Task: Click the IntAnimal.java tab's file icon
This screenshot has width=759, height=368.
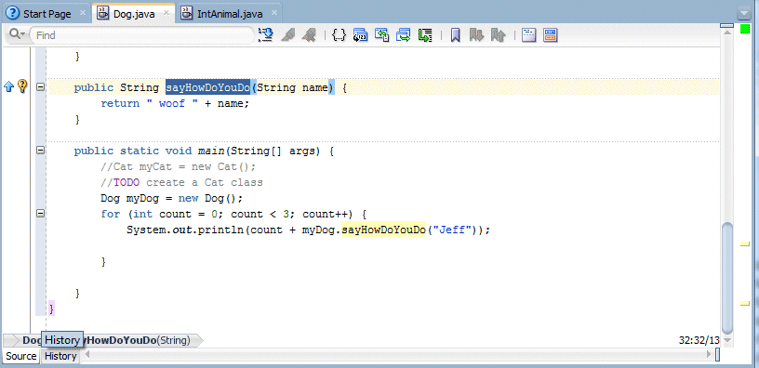Action: pos(187,13)
